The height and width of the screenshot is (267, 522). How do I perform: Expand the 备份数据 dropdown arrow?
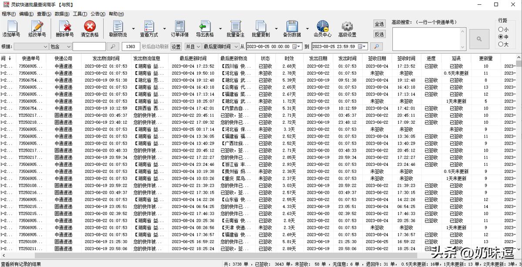(x=307, y=29)
